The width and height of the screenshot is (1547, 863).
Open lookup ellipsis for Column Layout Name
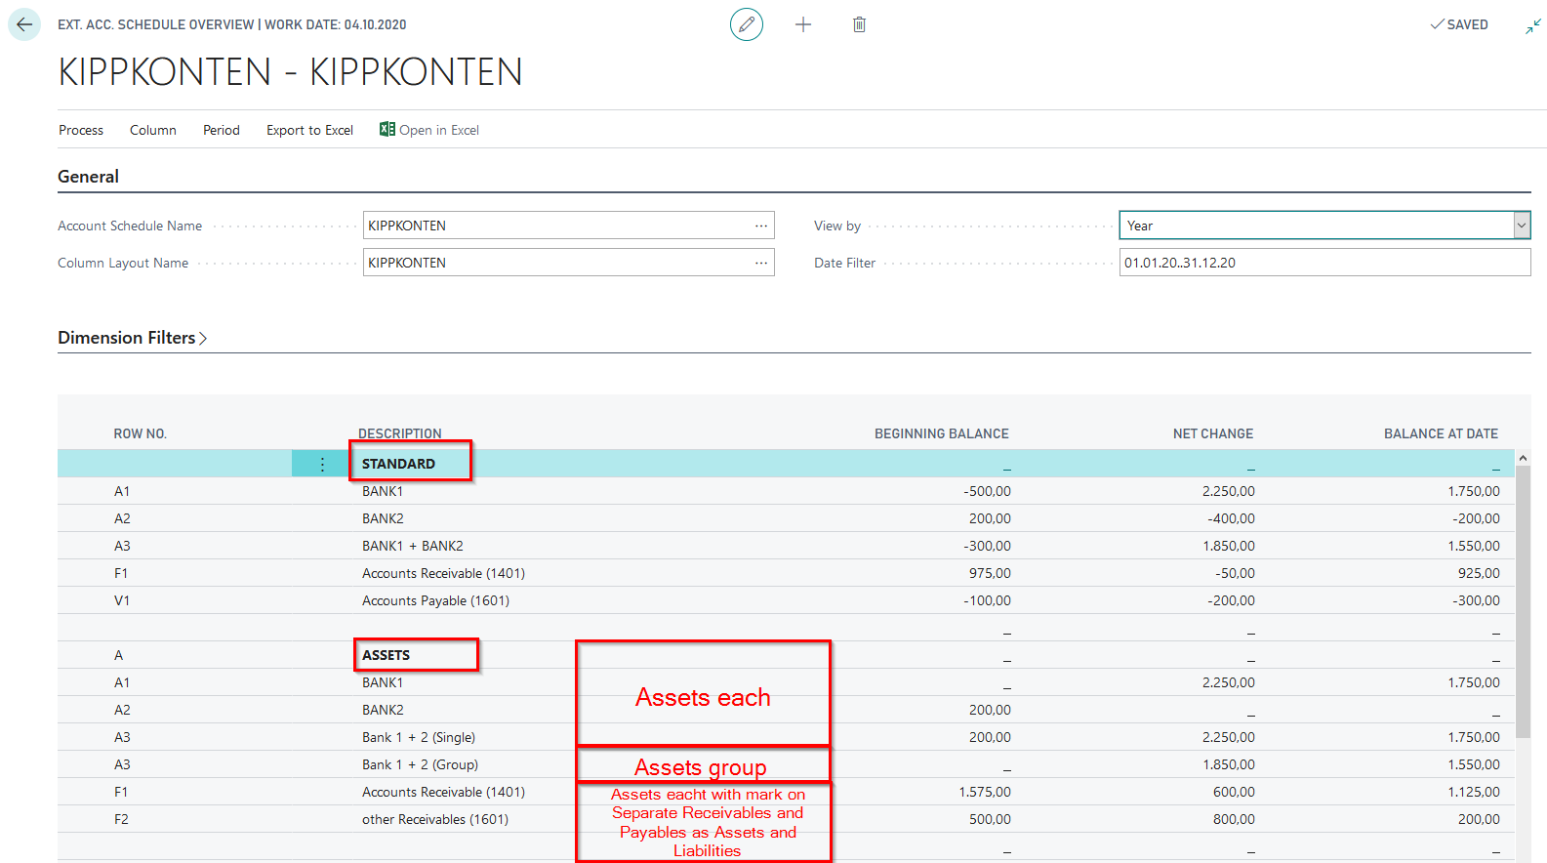point(761,263)
